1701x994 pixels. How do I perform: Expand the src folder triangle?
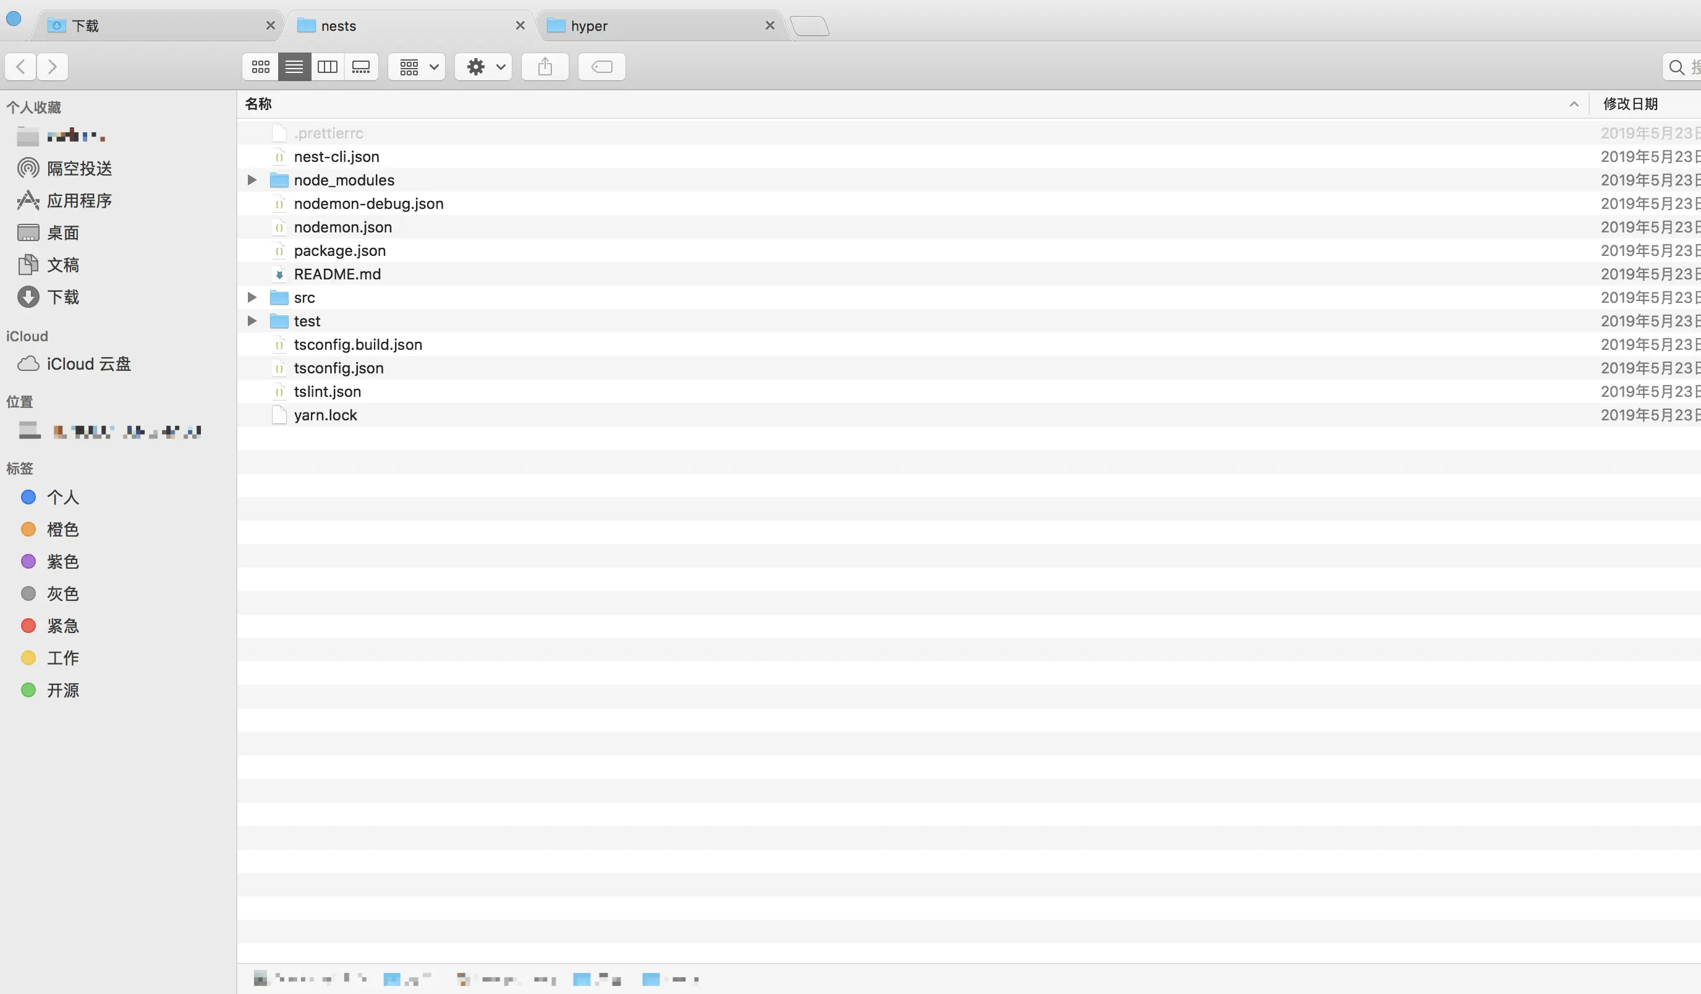[x=252, y=298]
